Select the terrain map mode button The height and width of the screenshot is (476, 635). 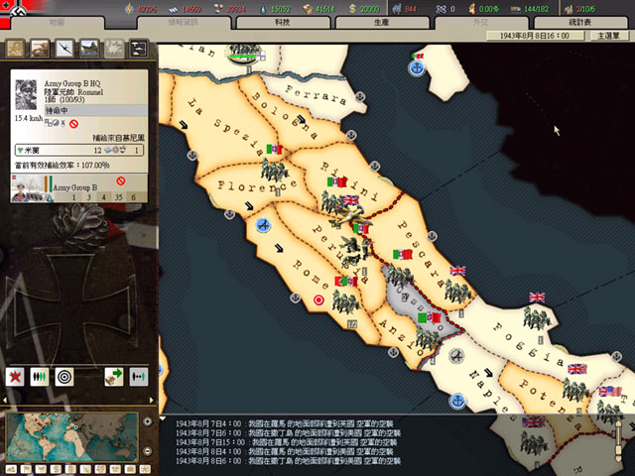click(12, 469)
